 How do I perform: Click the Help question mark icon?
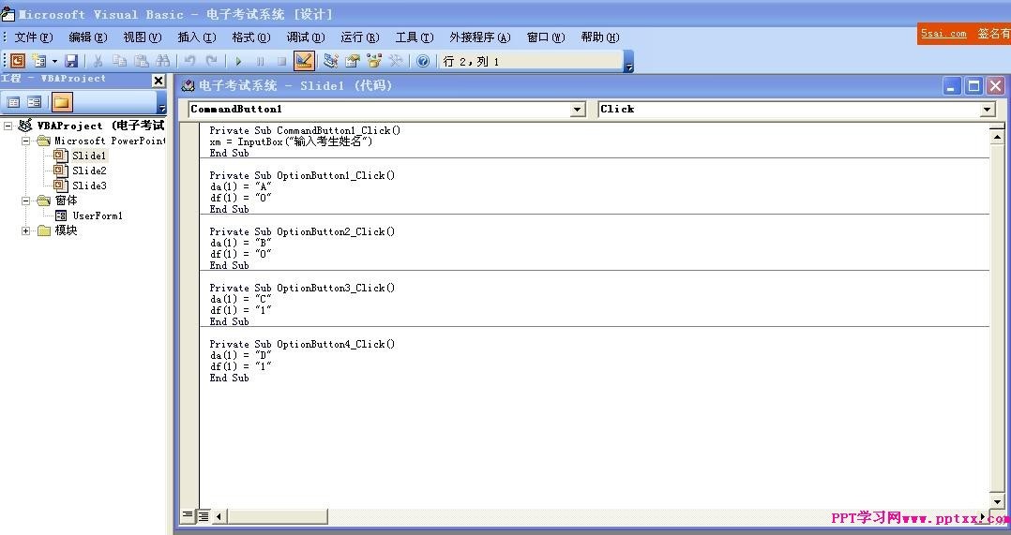423,61
